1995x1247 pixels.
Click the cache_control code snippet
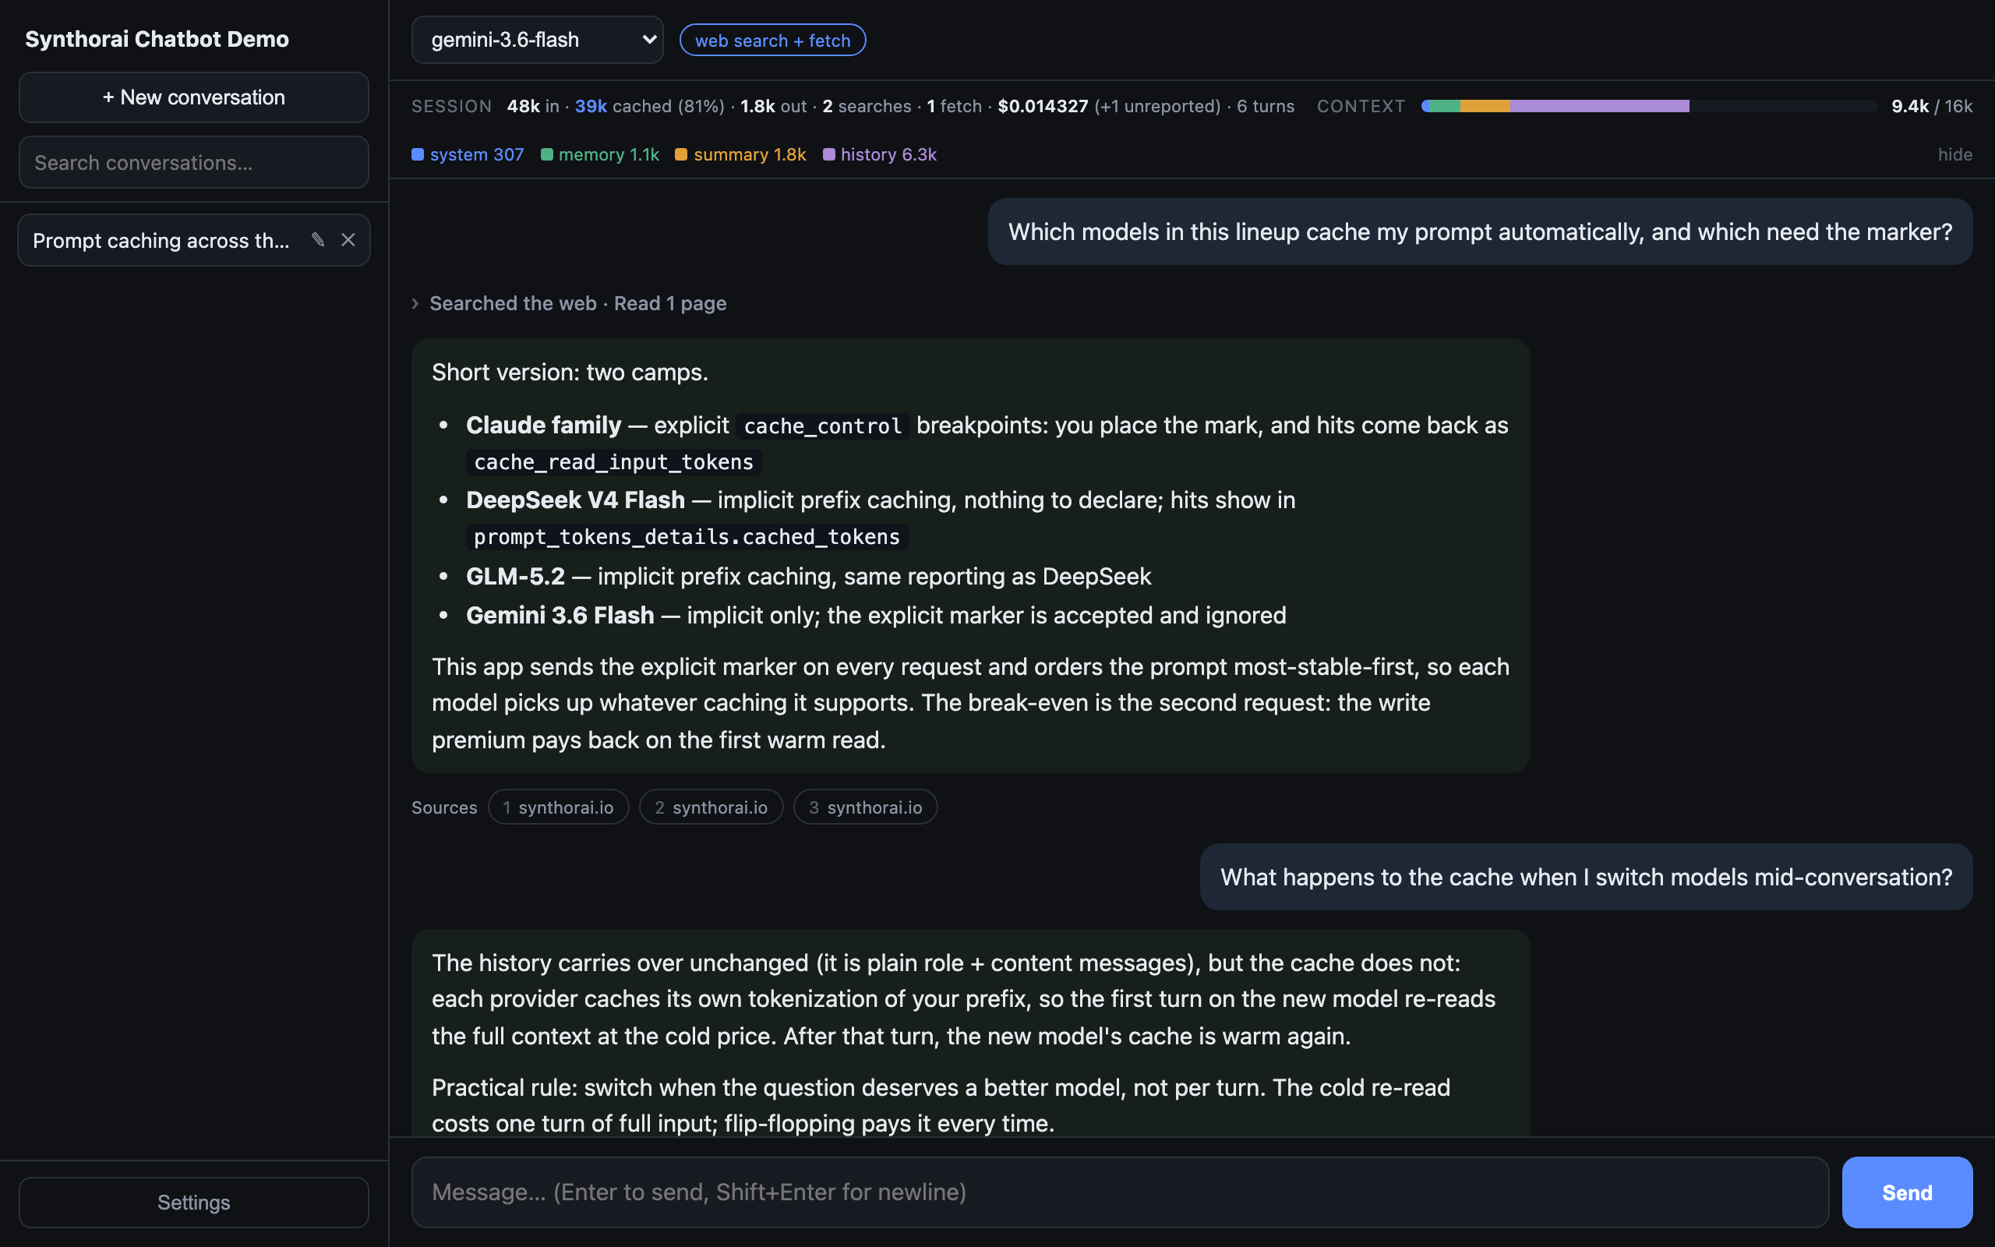tap(823, 426)
